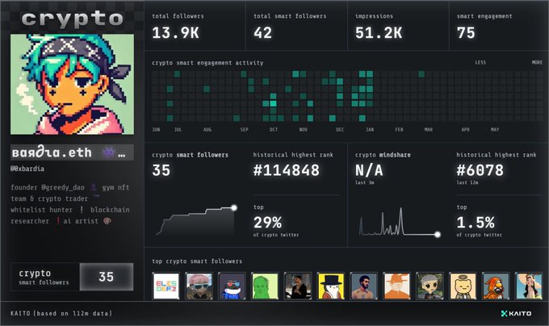Click the #114848 historical highest rank
Screen dimensions: 549x326
287,170
